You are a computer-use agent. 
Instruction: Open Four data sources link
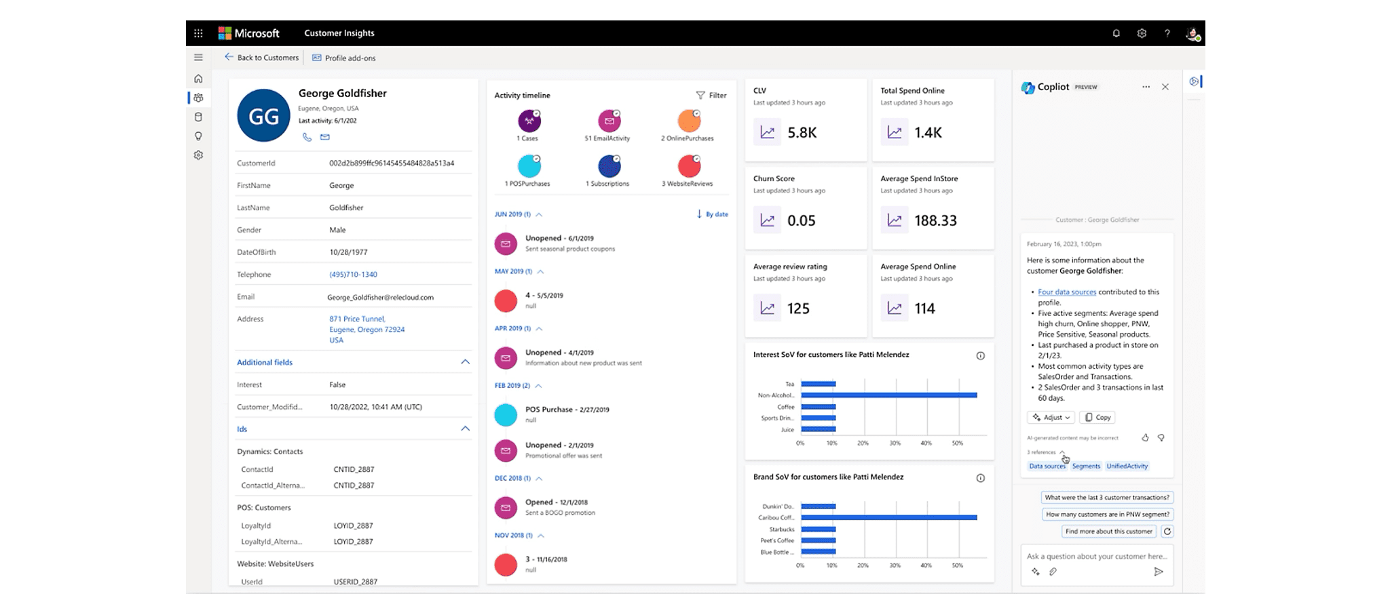pos(1067,292)
